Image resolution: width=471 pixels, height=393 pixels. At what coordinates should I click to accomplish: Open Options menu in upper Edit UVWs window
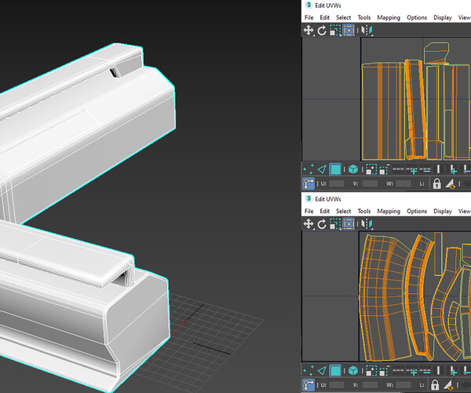pyautogui.click(x=417, y=17)
